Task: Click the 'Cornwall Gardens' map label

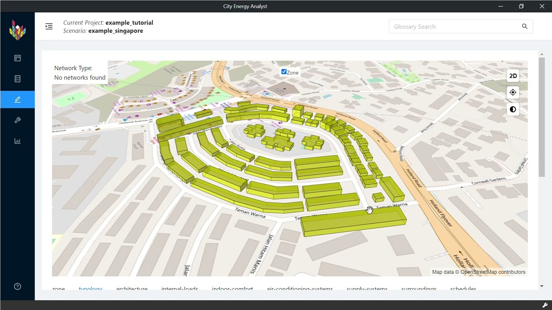Action: click(x=489, y=182)
